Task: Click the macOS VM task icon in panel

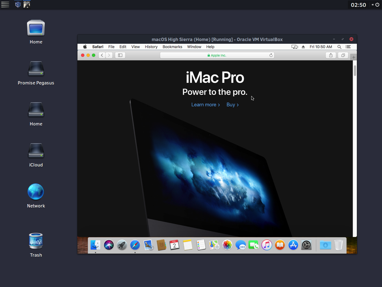Action: (27, 4)
